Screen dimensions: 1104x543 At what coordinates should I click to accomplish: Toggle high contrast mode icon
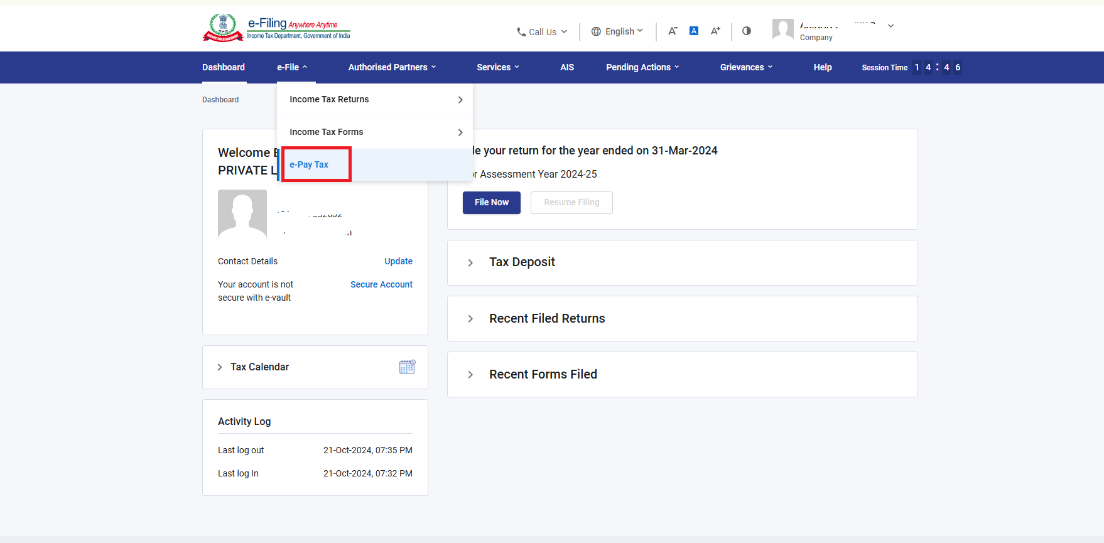coord(747,31)
